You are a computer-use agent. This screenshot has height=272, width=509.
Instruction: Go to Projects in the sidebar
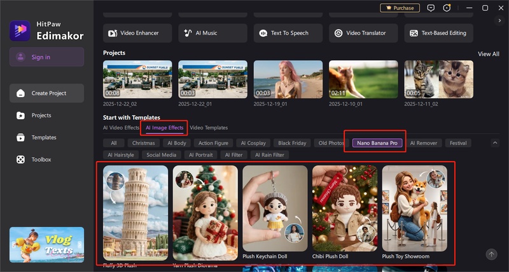tap(41, 115)
